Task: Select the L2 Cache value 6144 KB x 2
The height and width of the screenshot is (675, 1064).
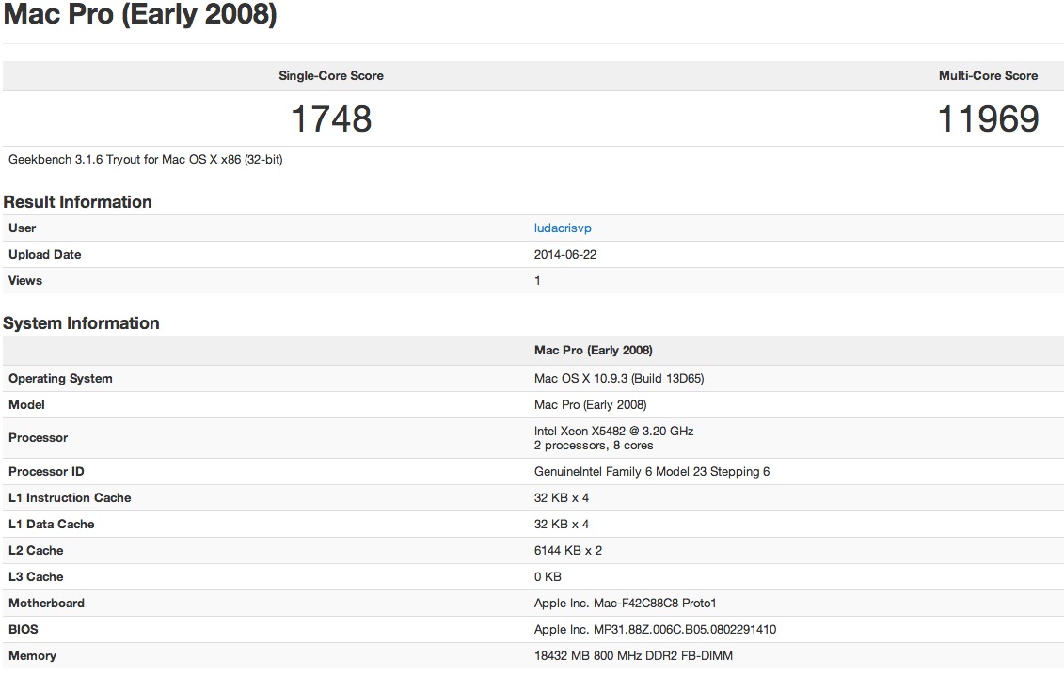Action: pos(568,551)
